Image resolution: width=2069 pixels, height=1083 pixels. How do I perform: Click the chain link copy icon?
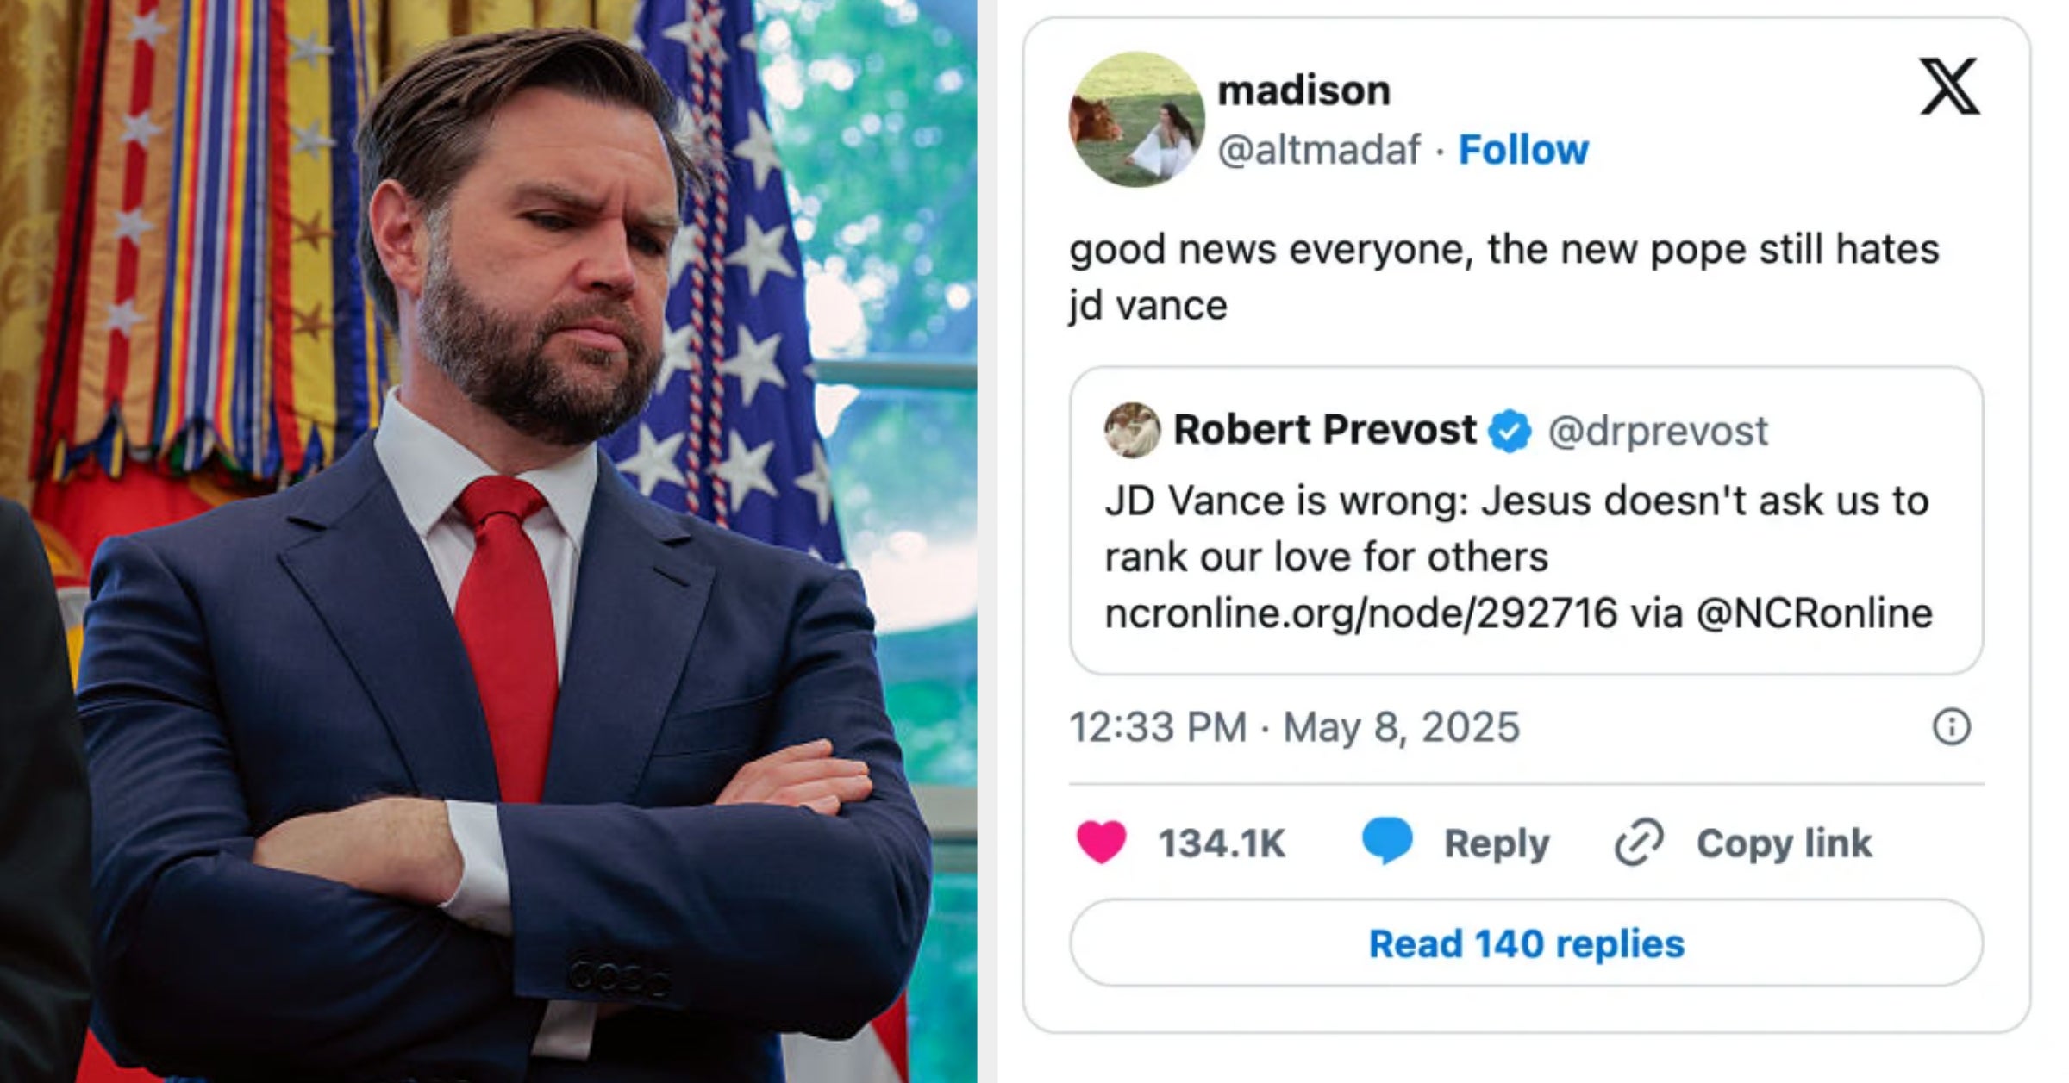tap(1638, 843)
